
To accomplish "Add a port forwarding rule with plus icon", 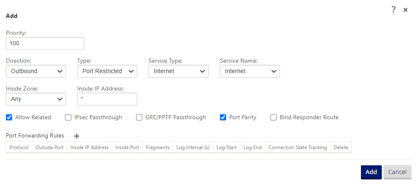I will click(x=76, y=136).
